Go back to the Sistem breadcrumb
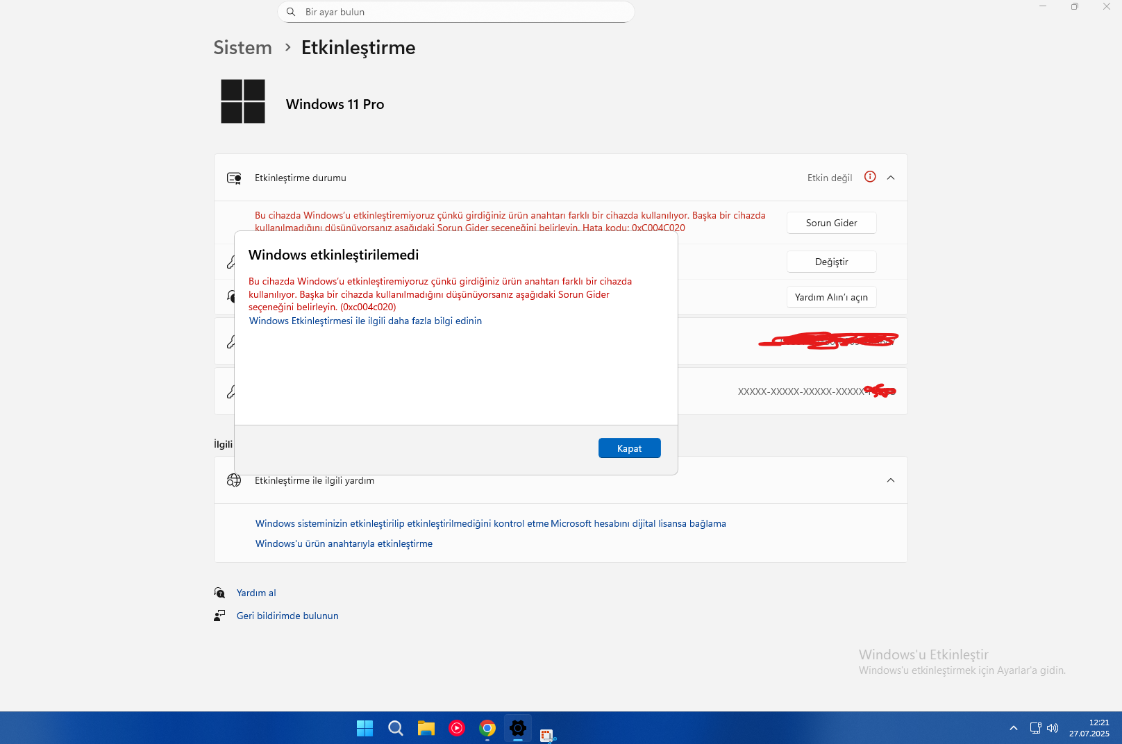This screenshot has height=744, width=1122. pos(242,47)
